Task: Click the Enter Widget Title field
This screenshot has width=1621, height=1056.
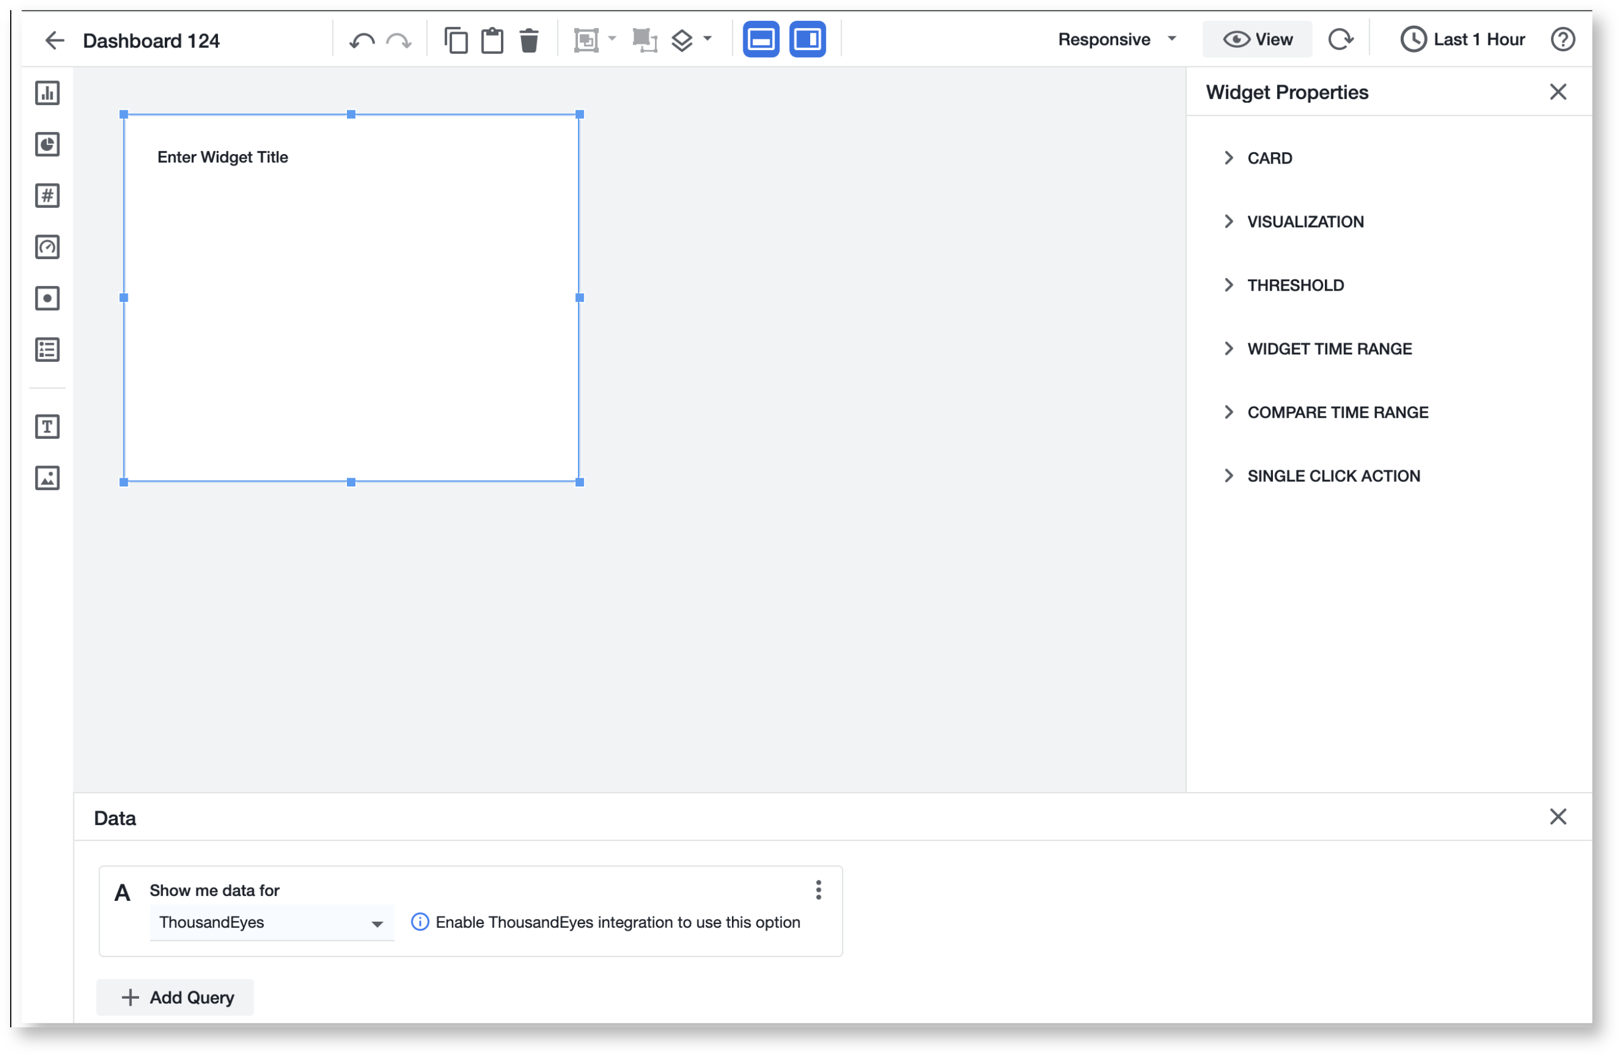Action: pyautogui.click(x=223, y=157)
